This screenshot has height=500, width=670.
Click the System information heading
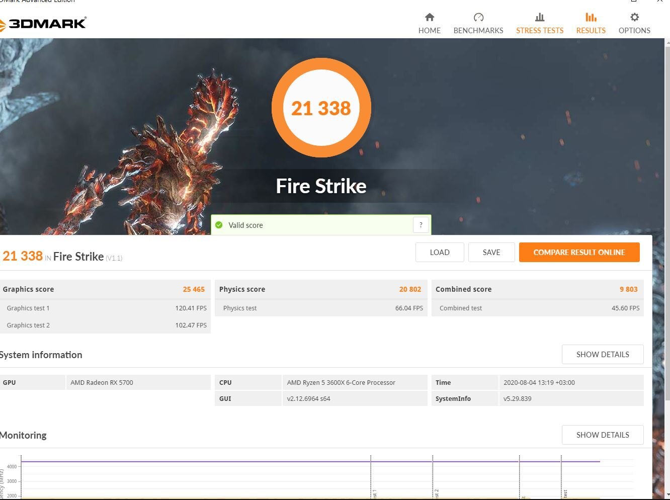coord(41,355)
